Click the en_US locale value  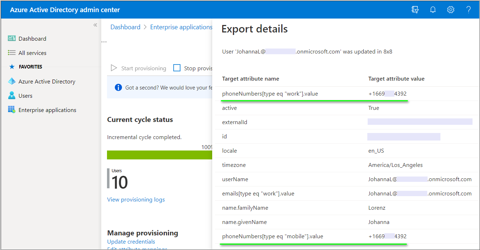[376, 151]
